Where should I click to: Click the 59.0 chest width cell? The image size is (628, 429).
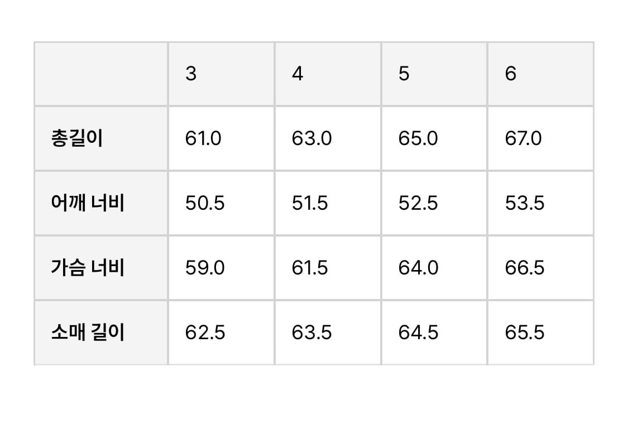(205, 268)
